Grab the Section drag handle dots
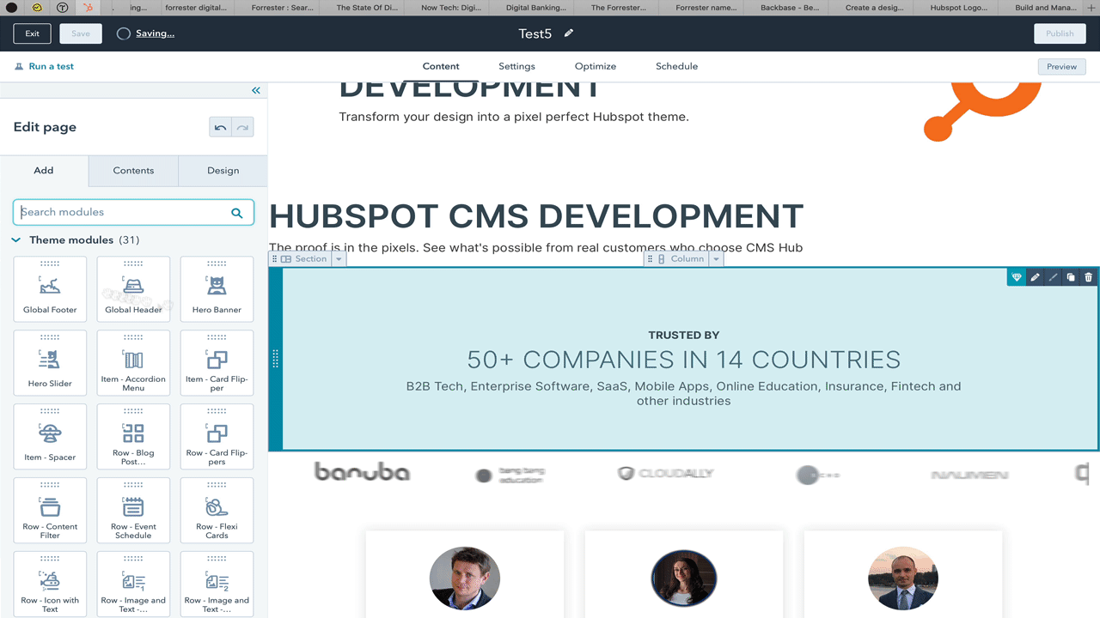Viewport: 1100px width, 618px height. (275, 258)
